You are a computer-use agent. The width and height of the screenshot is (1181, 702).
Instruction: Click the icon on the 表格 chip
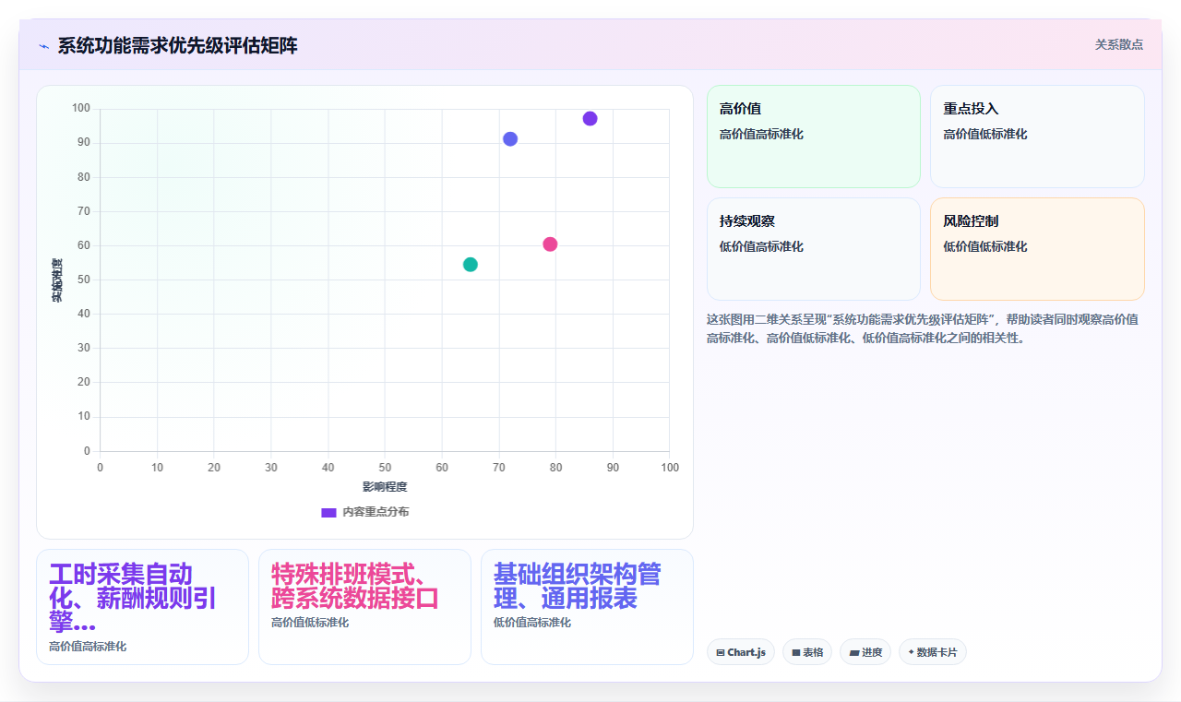796,653
